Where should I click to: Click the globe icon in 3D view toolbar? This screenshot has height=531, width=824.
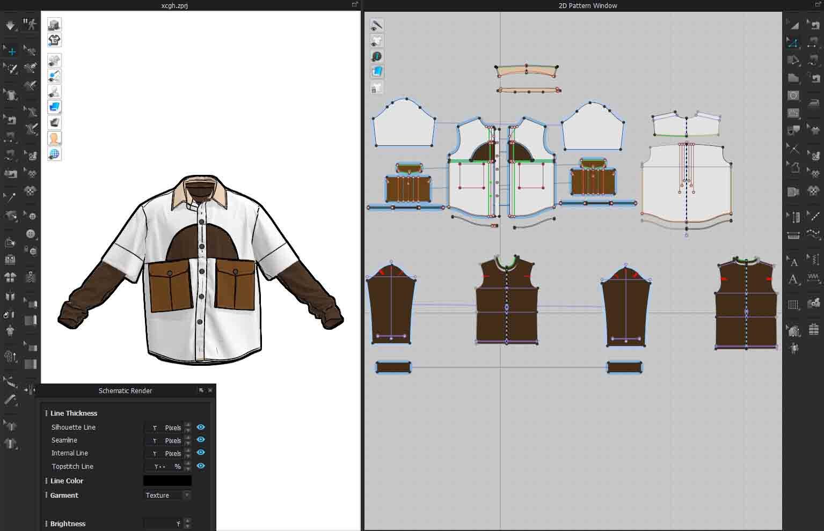tap(54, 154)
